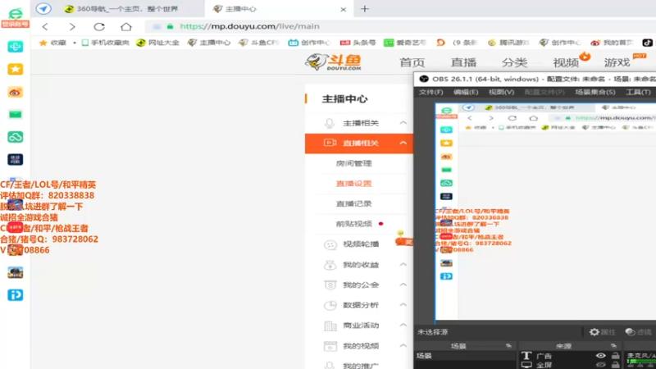
Task: Open 直播设置 in the sidebar
Action: point(354,183)
